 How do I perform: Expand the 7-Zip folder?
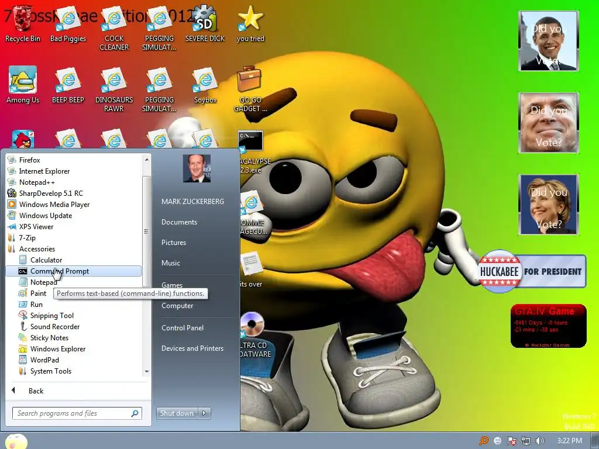click(x=27, y=237)
